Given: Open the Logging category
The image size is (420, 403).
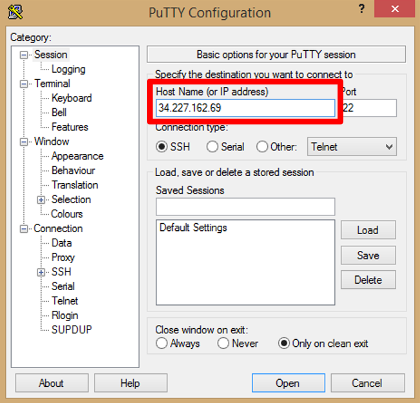Looking at the screenshot, I should [x=68, y=70].
